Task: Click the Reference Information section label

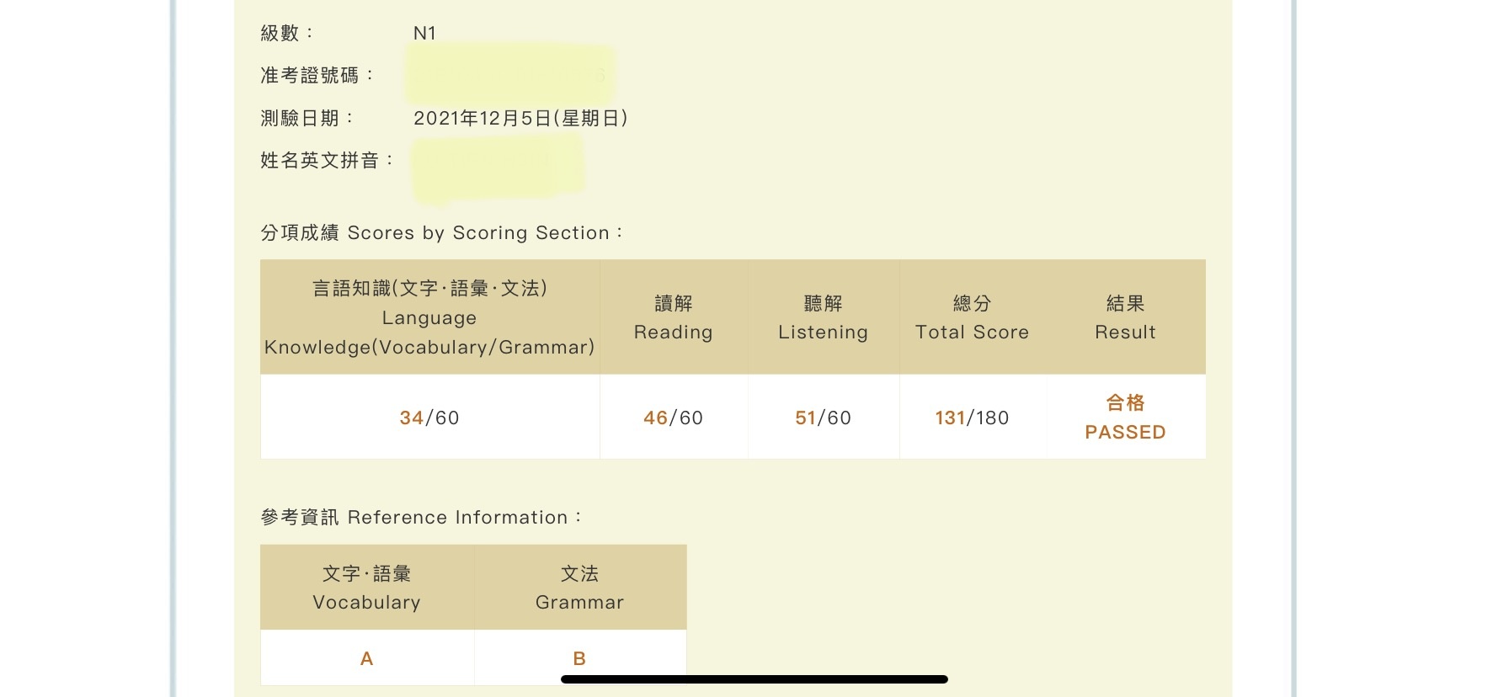Action: coord(421,517)
